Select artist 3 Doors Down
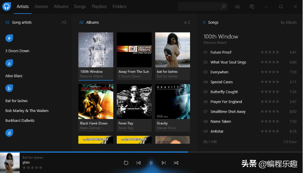 pos(17,51)
